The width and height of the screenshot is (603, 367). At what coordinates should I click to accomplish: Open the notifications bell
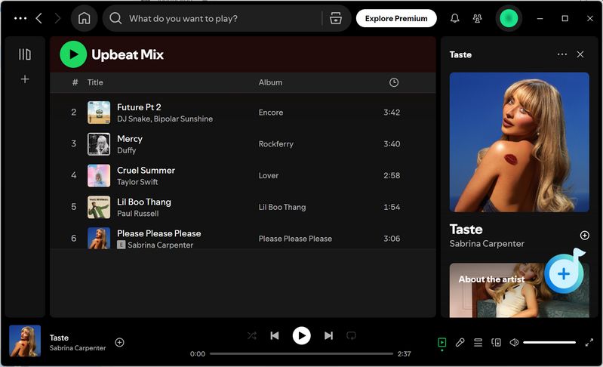[454, 18]
